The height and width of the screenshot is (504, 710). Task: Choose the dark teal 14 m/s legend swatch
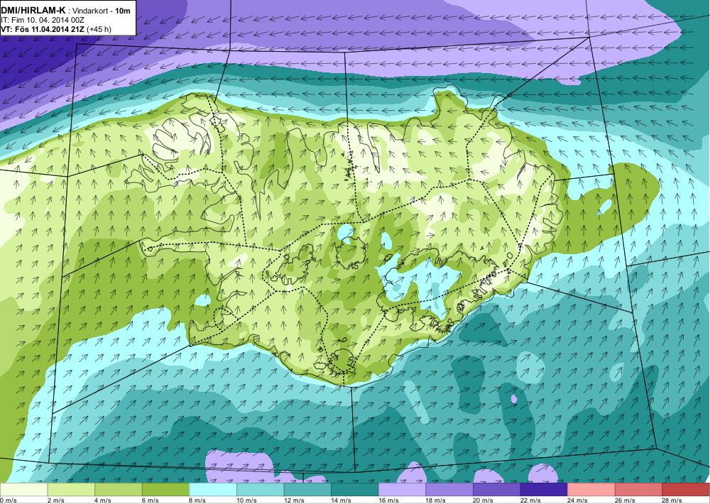click(x=354, y=490)
